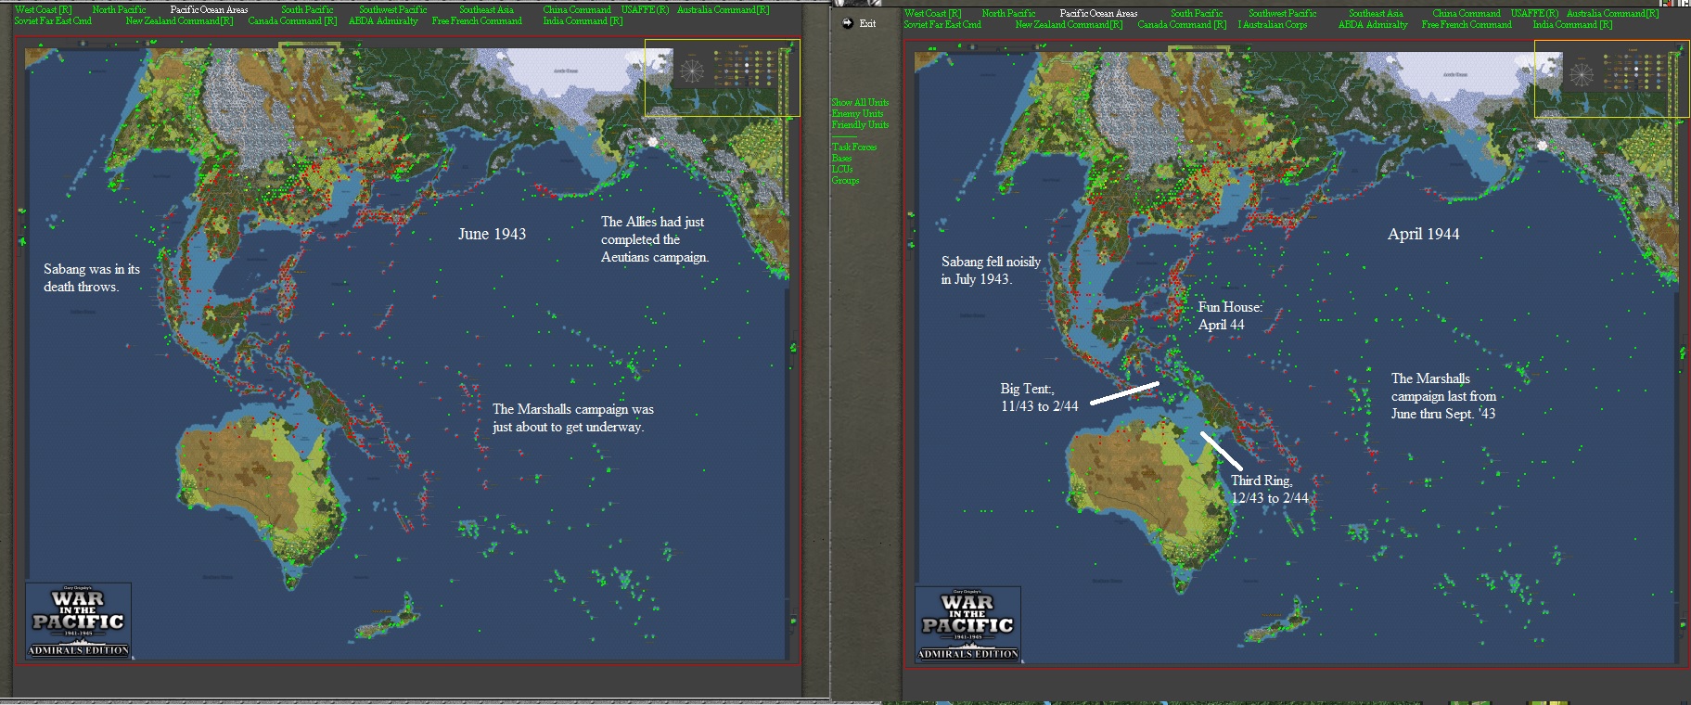Select Australia Command[R] above June 1943 map

point(723,10)
